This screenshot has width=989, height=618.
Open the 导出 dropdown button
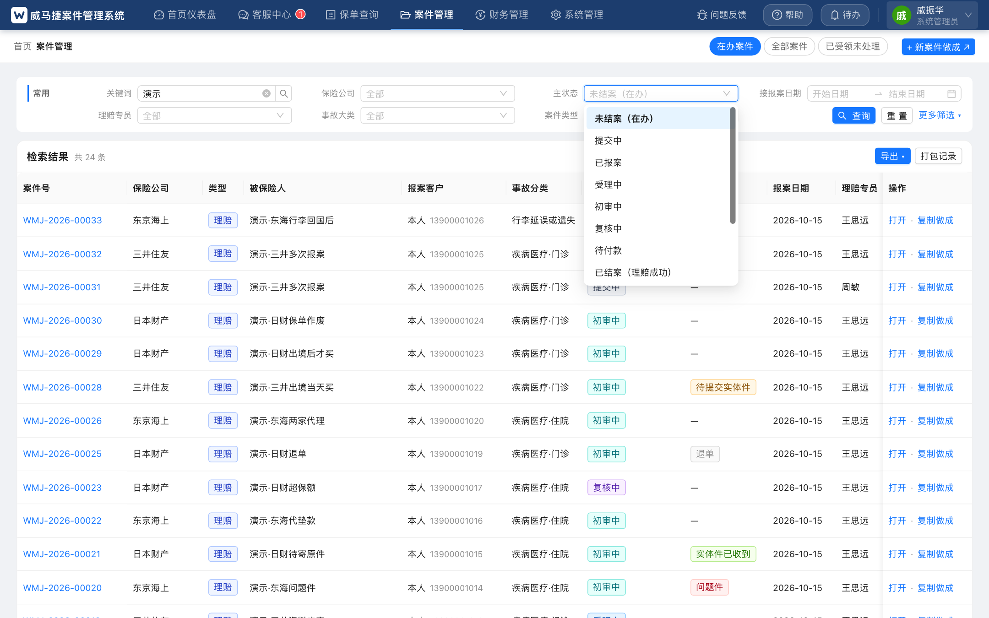pos(892,156)
